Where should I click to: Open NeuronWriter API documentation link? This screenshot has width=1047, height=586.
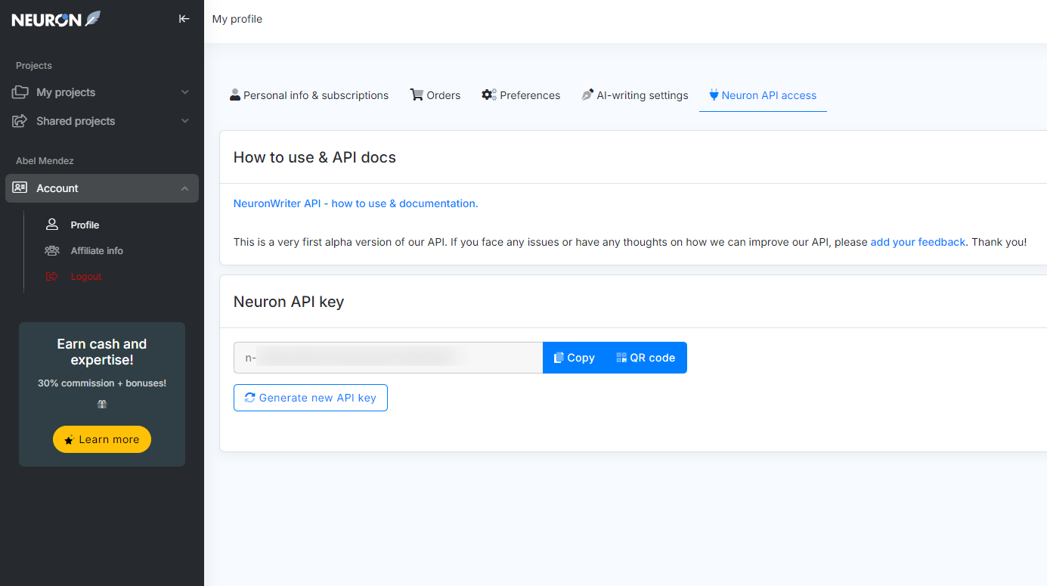[355, 203]
